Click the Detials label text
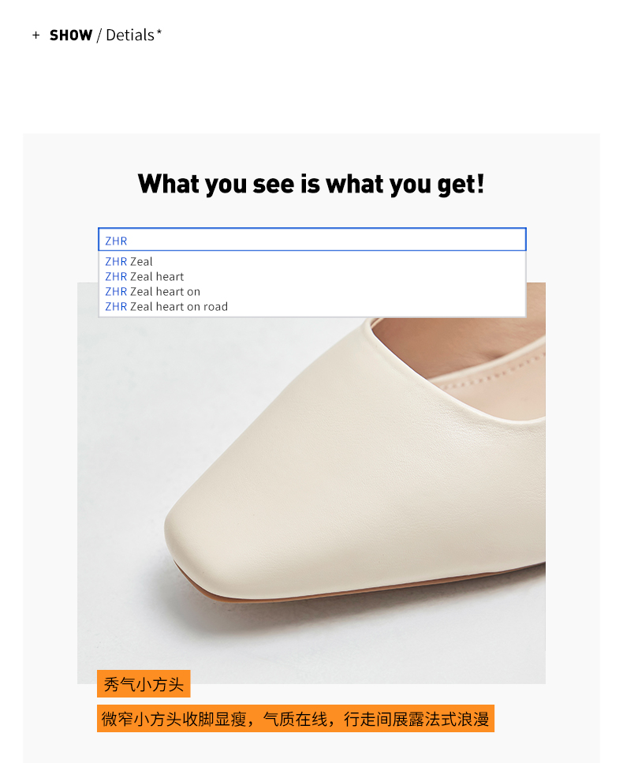The width and height of the screenshot is (623, 763). (130, 35)
